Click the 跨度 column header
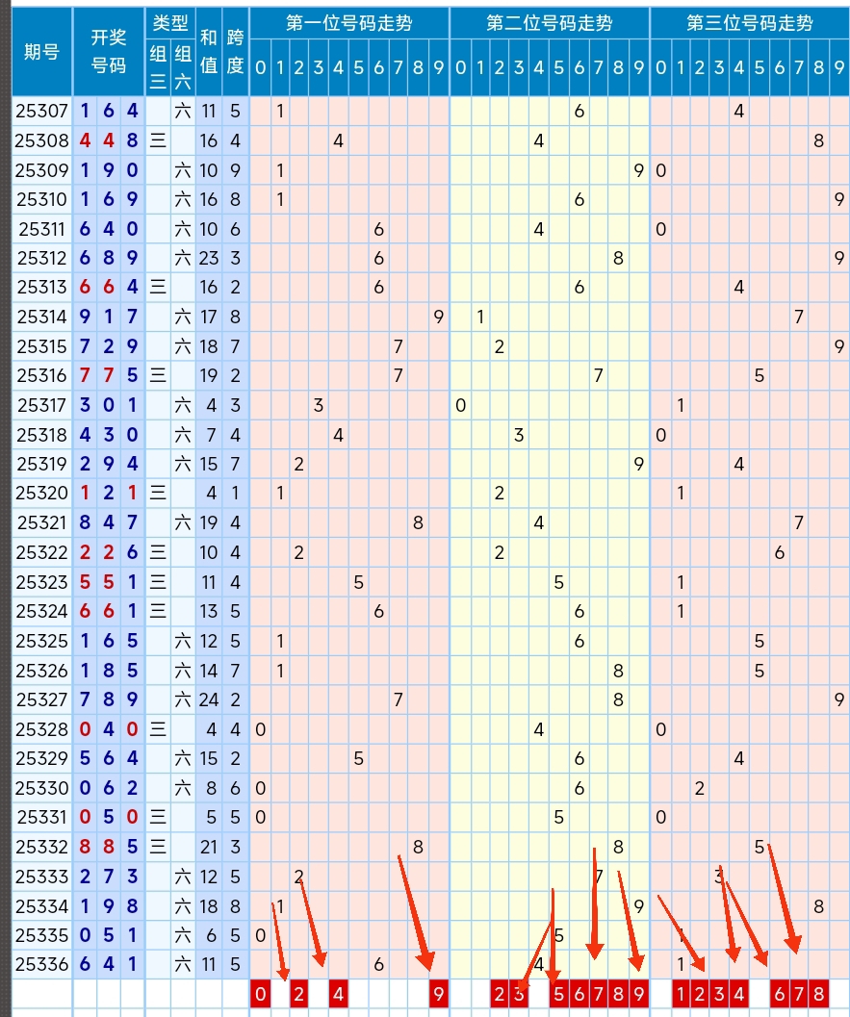The image size is (850, 1017). [x=235, y=52]
